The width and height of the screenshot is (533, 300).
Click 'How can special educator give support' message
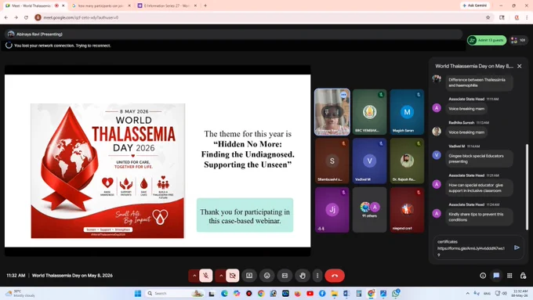[x=479, y=187]
